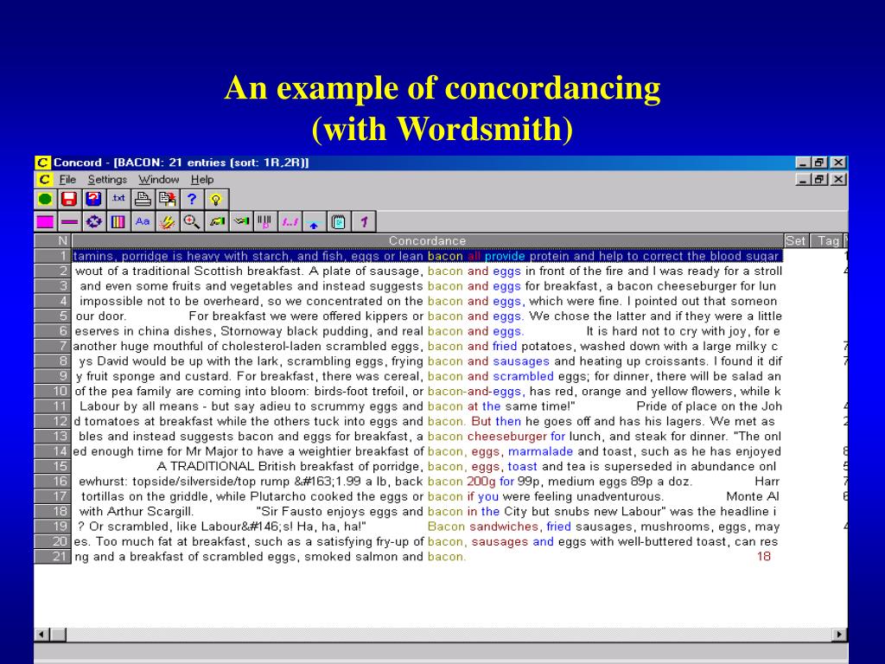Click the lightning bolt toolbar icon
Viewport: 885px width, 664px height.
click(x=167, y=222)
